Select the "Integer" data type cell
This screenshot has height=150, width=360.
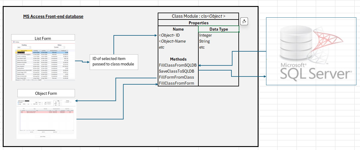219,35
